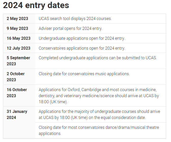Click 'UCAS search tool displays 2024 courses' text
This screenshot has width=171, height=142.
(x=75, y=18)
